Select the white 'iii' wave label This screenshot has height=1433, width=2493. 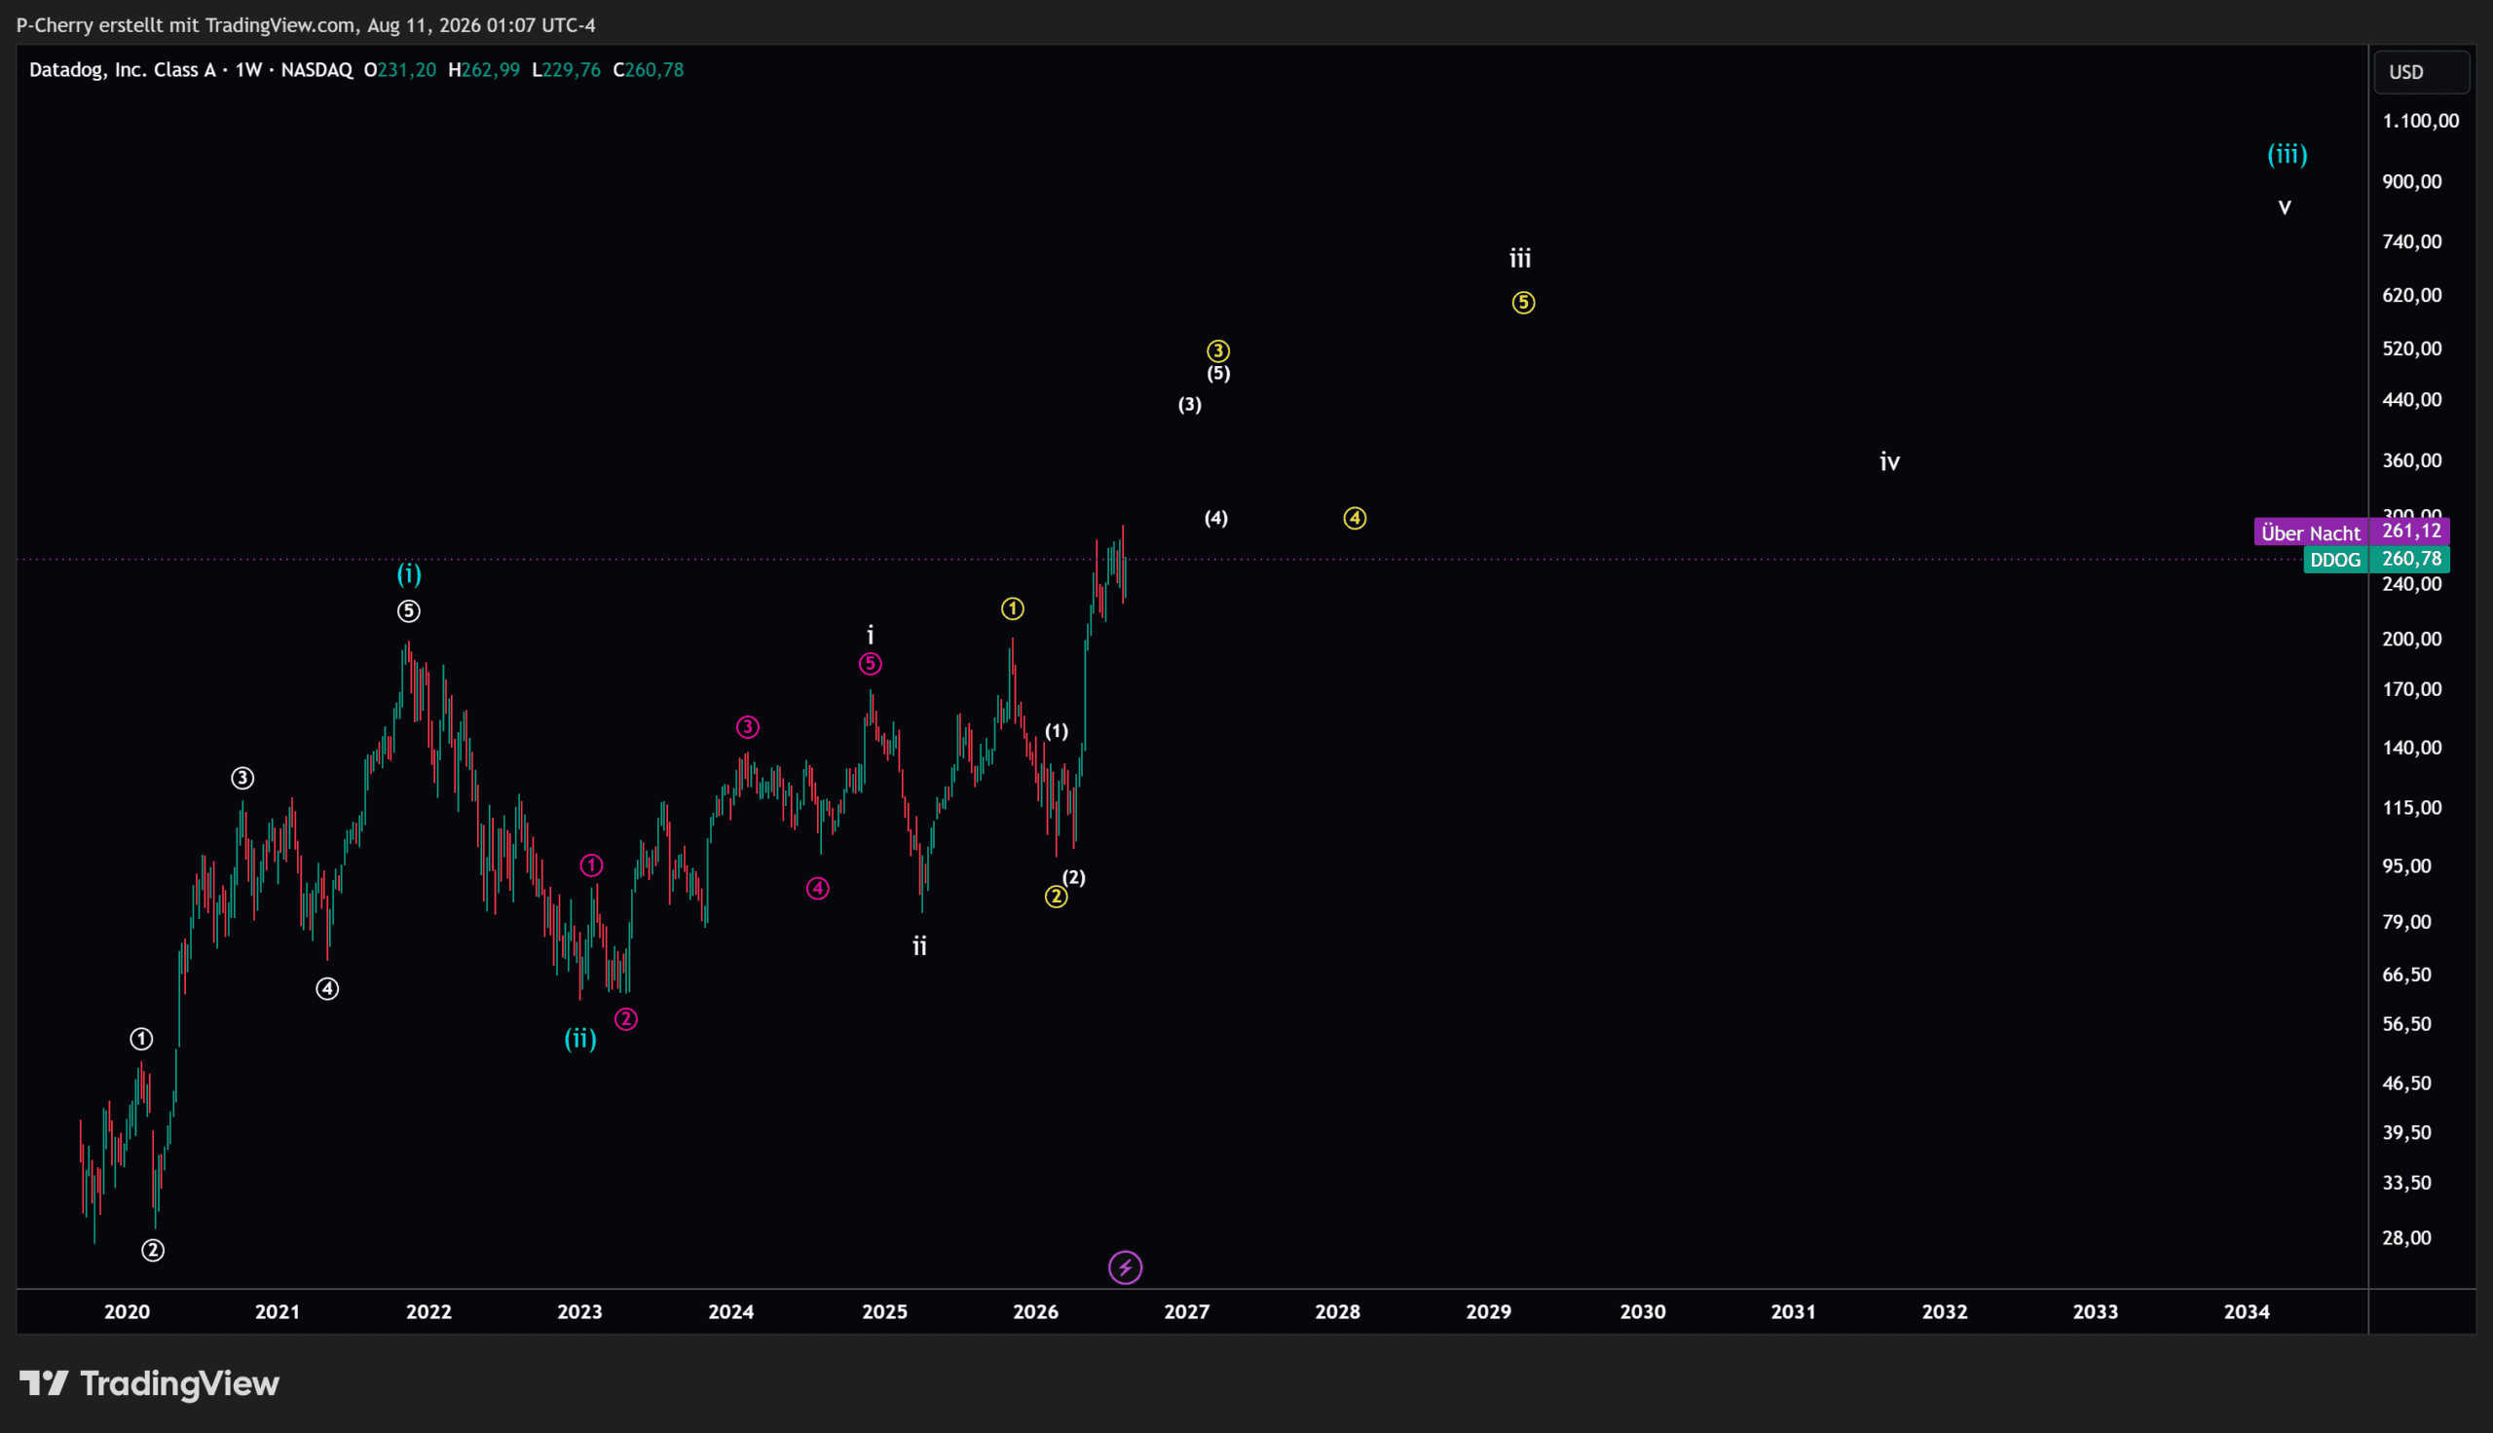pos(1520,259)
